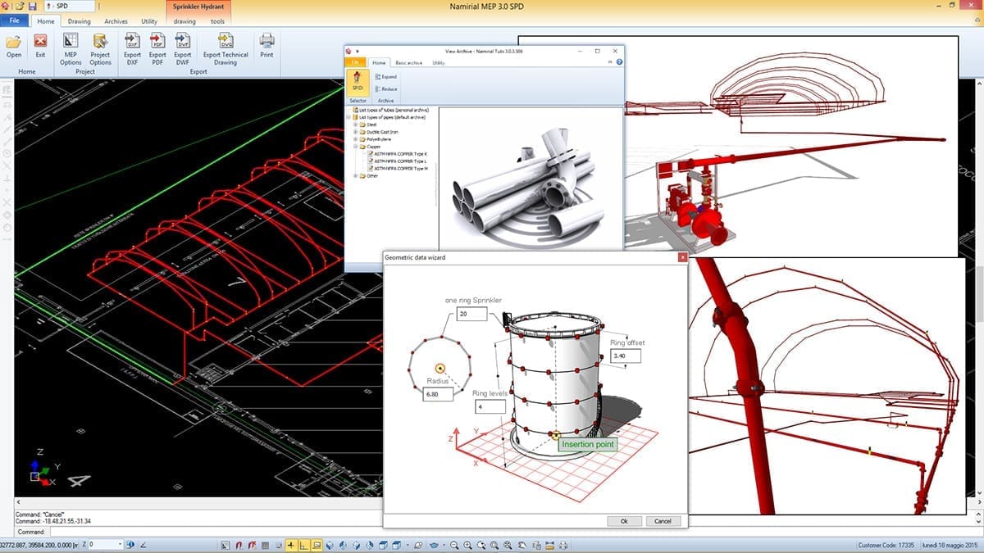Click Export Technical Drawing
Image resolution: width=984 pixels, height=553 pixels.
click(225, 48)
